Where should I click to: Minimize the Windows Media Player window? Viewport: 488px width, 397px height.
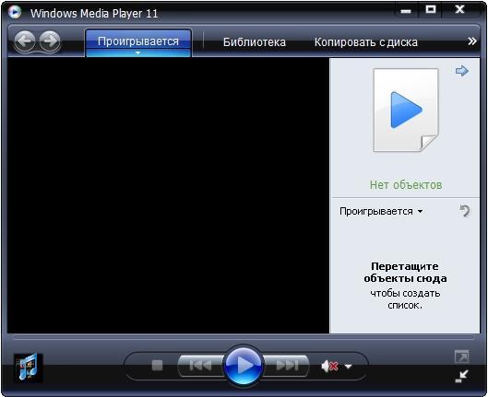point(406,11)
